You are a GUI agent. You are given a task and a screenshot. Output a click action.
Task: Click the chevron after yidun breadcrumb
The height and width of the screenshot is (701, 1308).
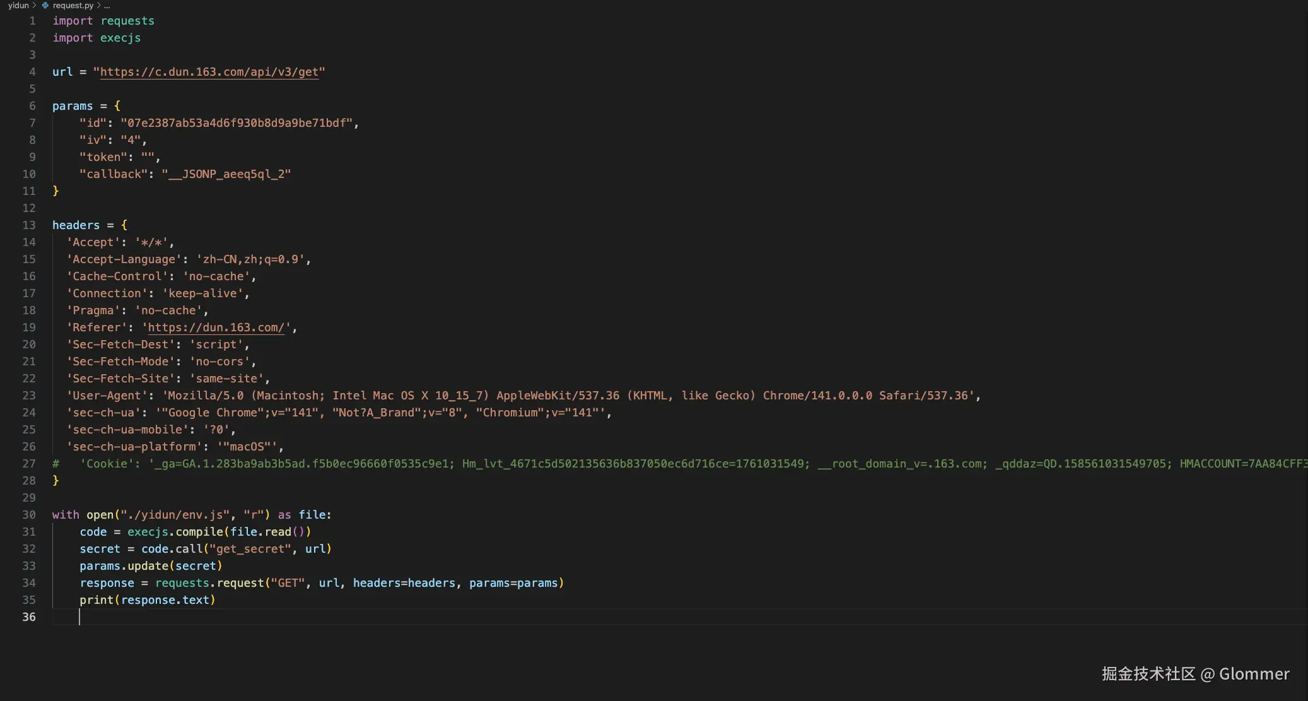[x=34, y=5]
